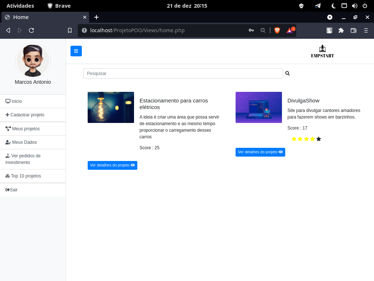This screenshot has height=281, width=374.
Task: Click the third yellow rating star
Action: point(306,139)
